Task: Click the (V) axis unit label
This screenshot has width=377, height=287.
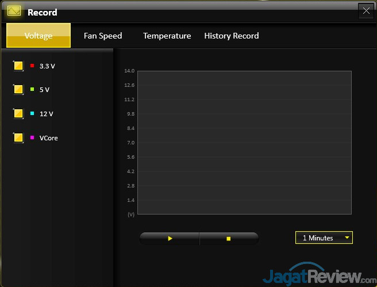Action: tap(131, 215)
